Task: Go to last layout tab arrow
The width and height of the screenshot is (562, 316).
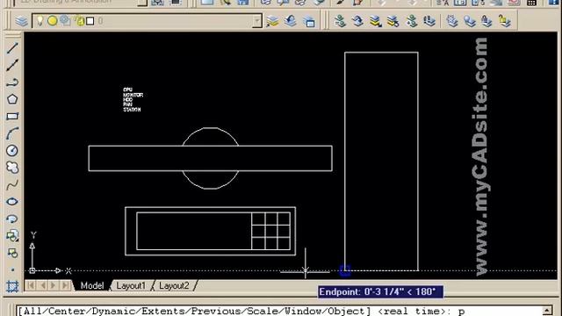Action: (65, 285)
